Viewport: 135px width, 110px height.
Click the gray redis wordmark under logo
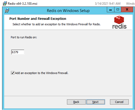pos(119,26)
